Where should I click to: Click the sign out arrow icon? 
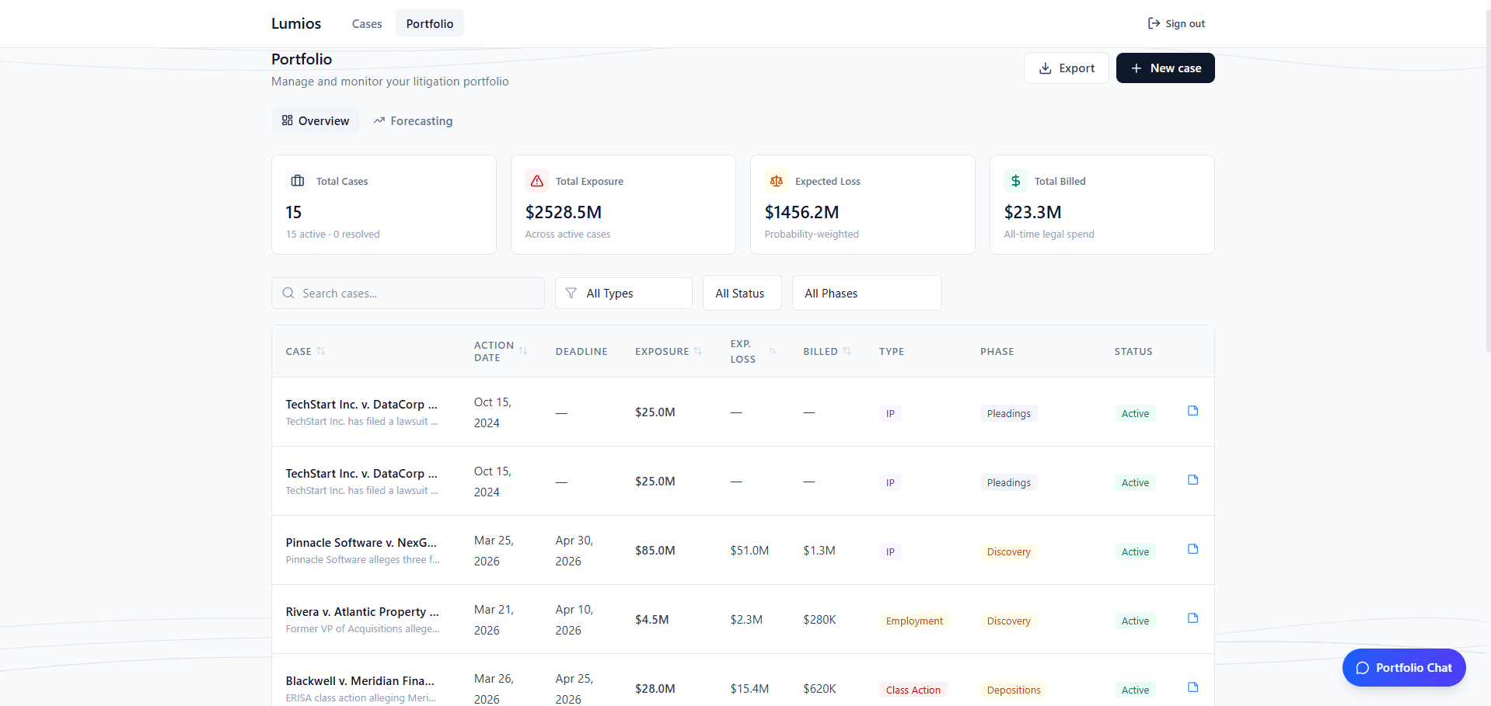click(x=1153, y=23)
